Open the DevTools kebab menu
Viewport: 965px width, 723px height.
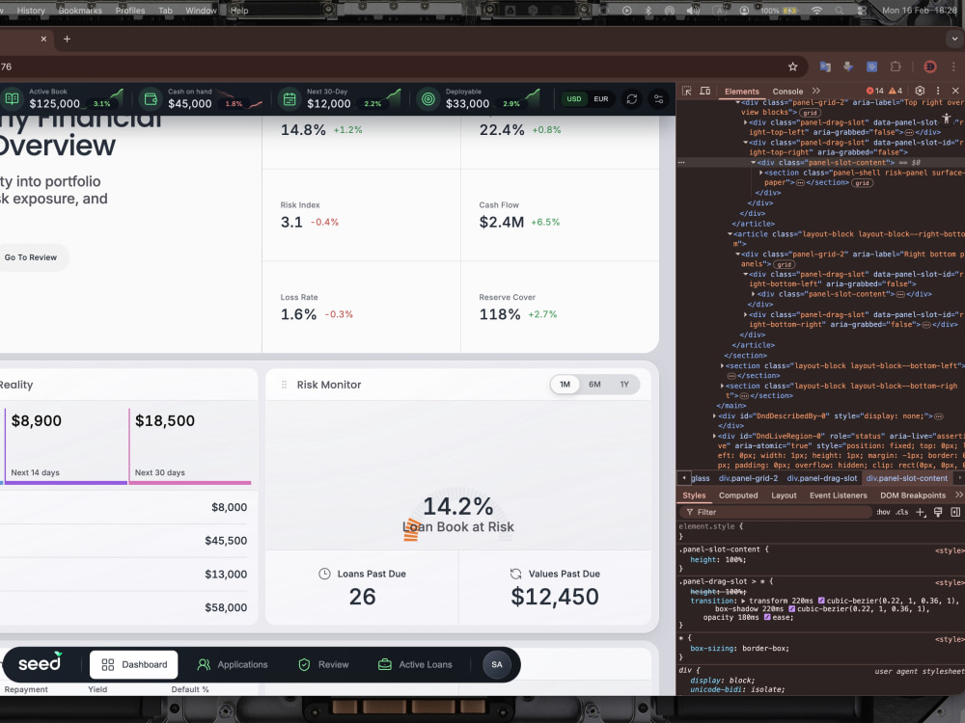click(x=938, y=91)
